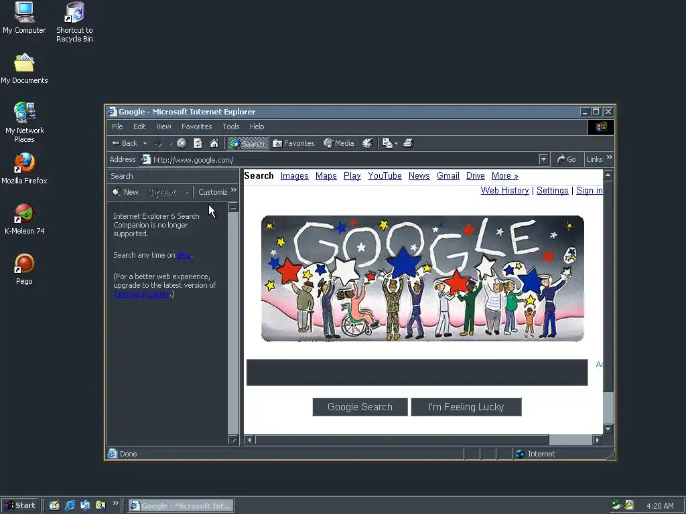Click the Bing link in Search pane
Viewport: 686px width, 514px height.
[x=184, y=255]
